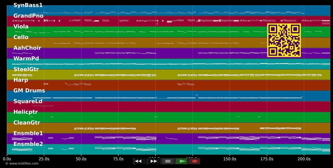Viewport: 333px width, 168px height.
Task: Click the 75.0s time axis label
Action: pyautogui.click(x=118, y=159)
